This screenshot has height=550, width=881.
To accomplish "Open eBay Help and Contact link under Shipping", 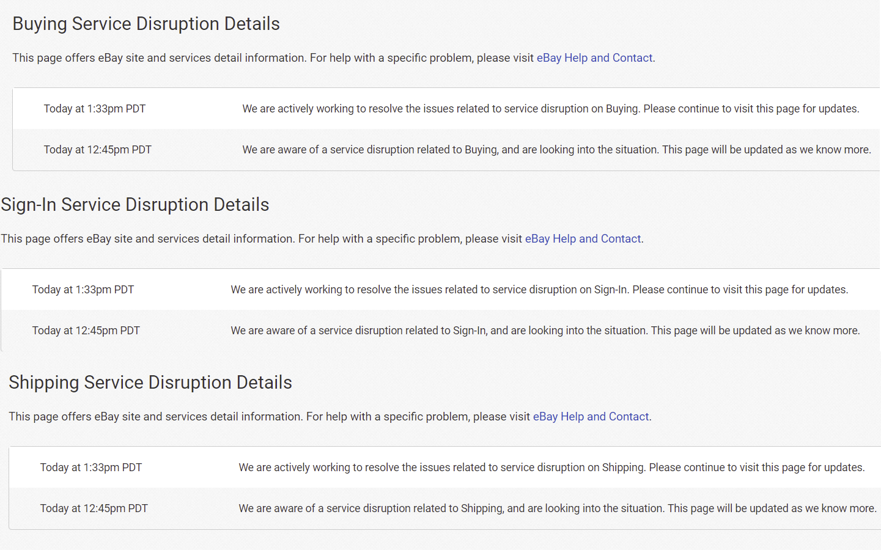I will (591, 417).
